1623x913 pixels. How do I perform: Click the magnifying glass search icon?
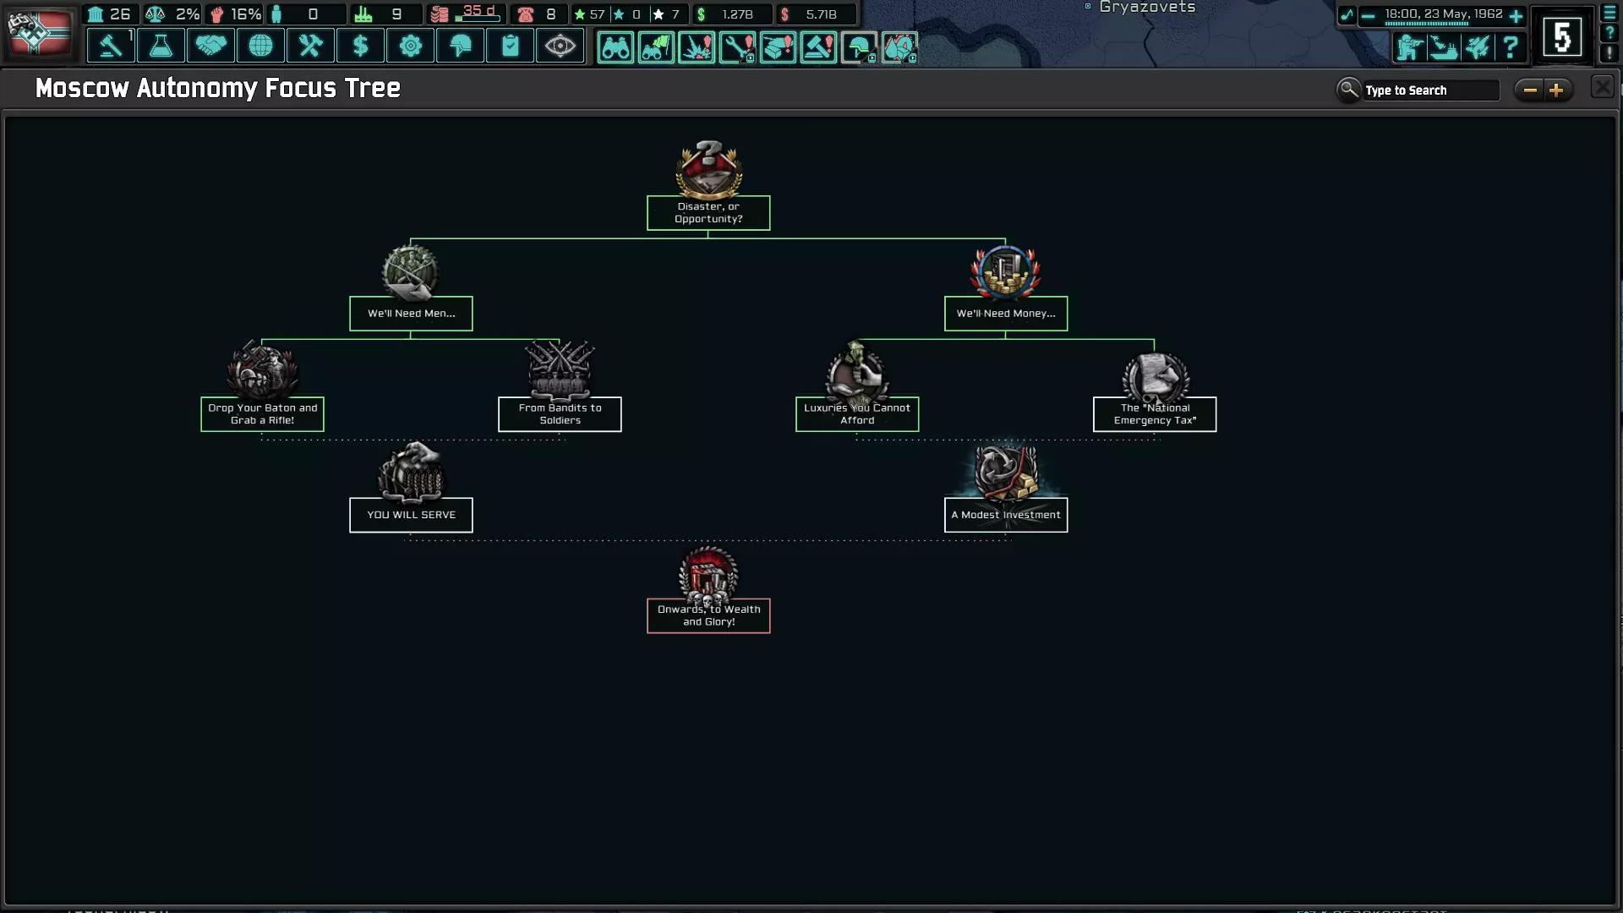(x=1348, y=89)
